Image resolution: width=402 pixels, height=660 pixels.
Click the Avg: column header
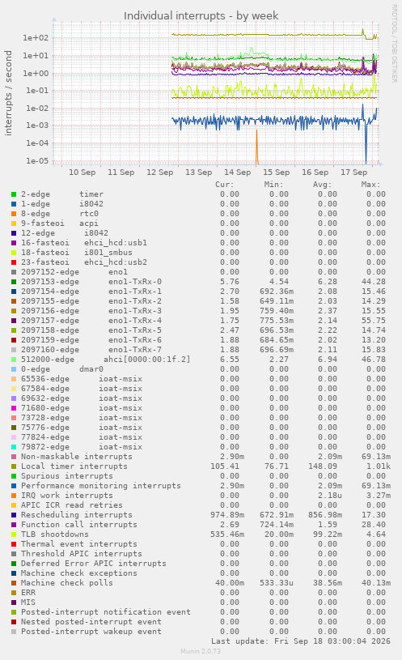[x=322, y=185]
